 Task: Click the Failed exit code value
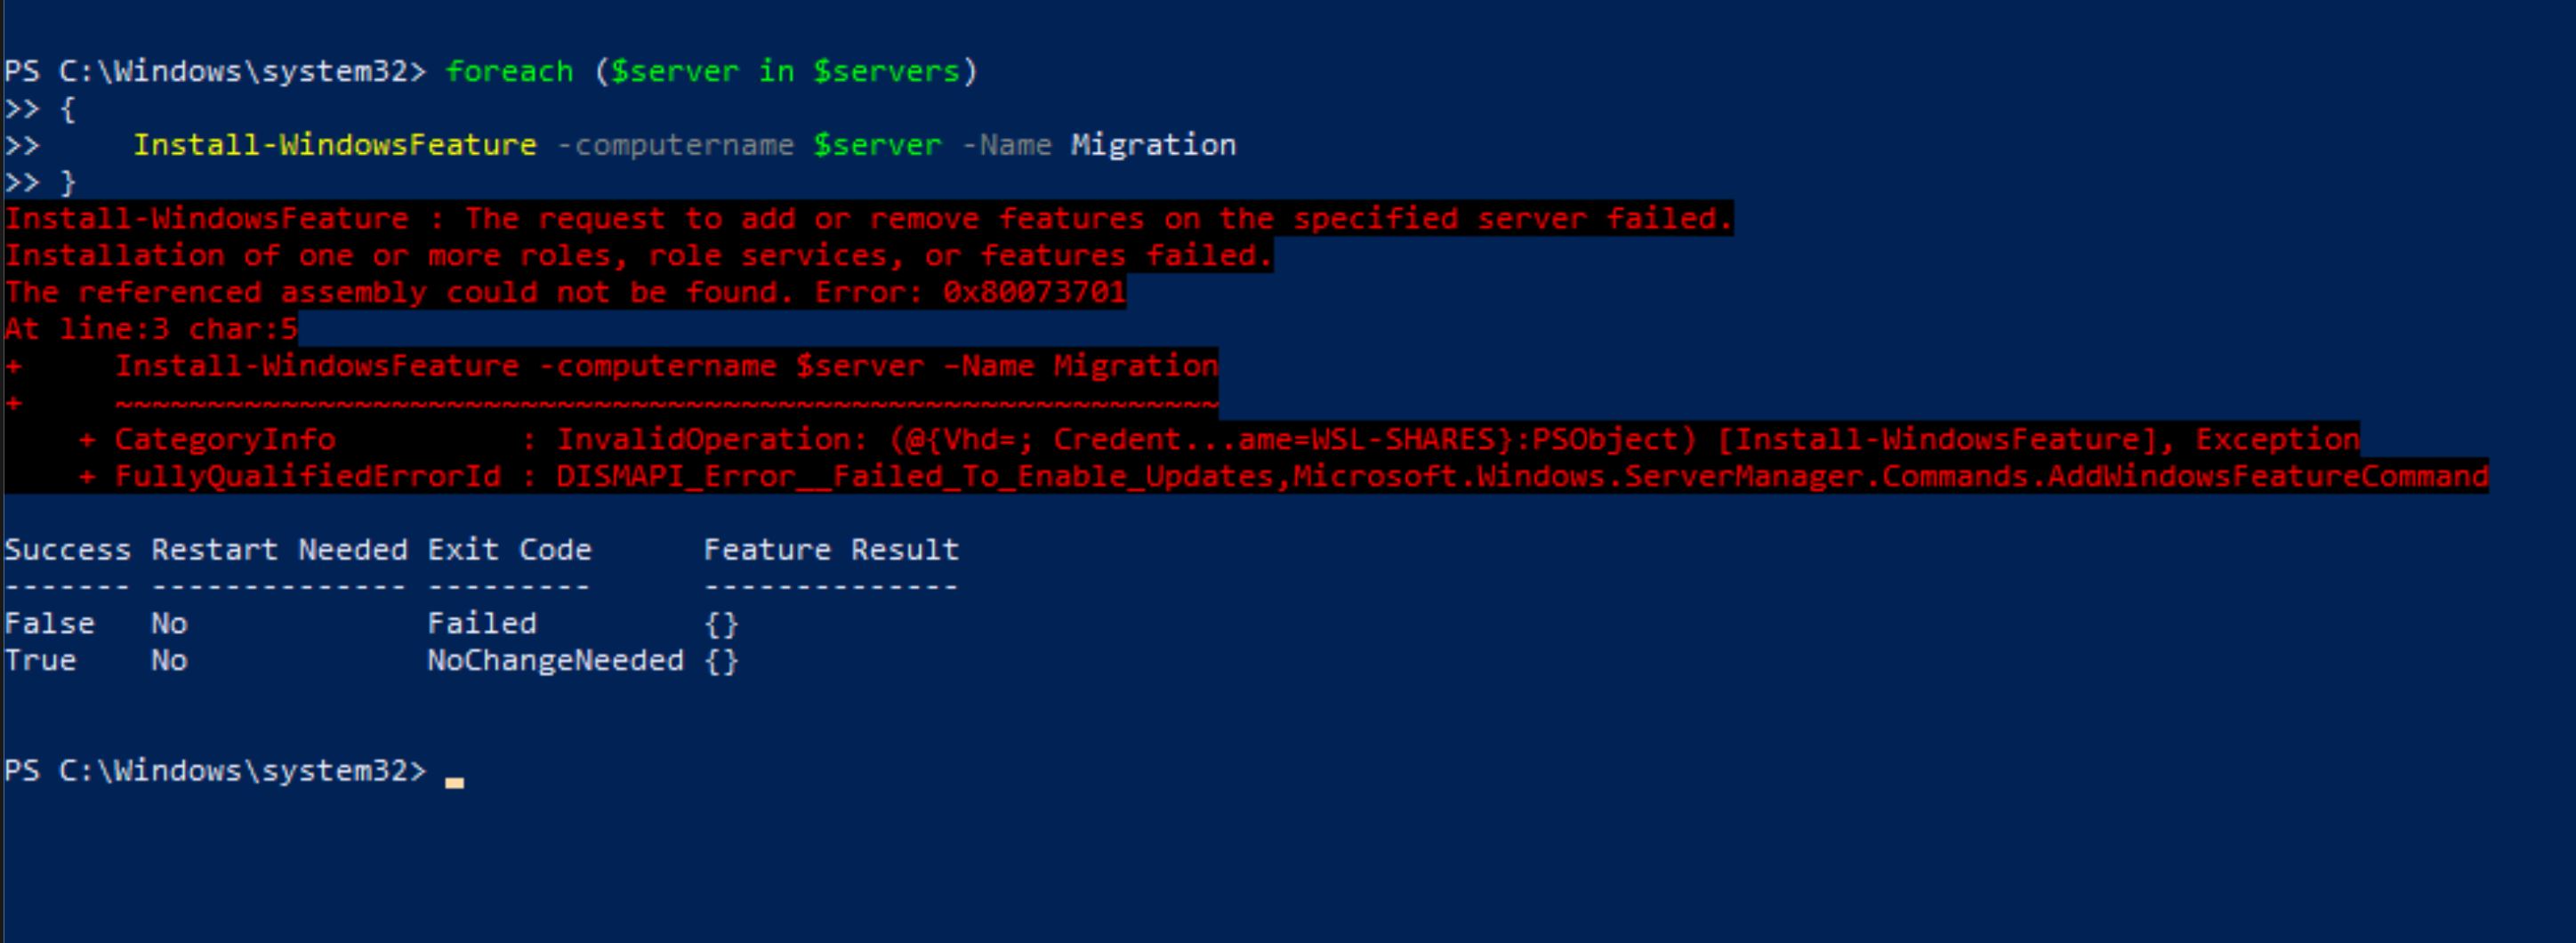pos(482,623)
